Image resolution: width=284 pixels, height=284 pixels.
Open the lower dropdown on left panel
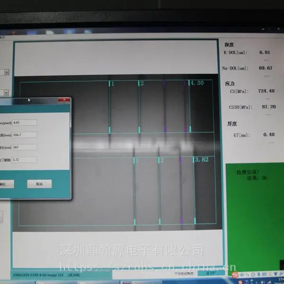point(6,93)
